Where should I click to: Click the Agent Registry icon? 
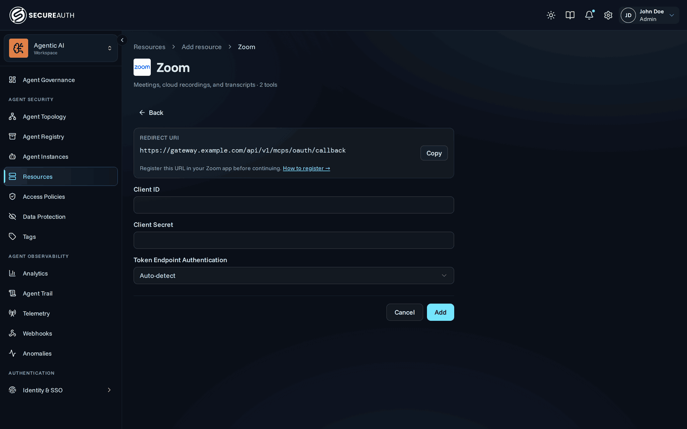pos(12,136)
